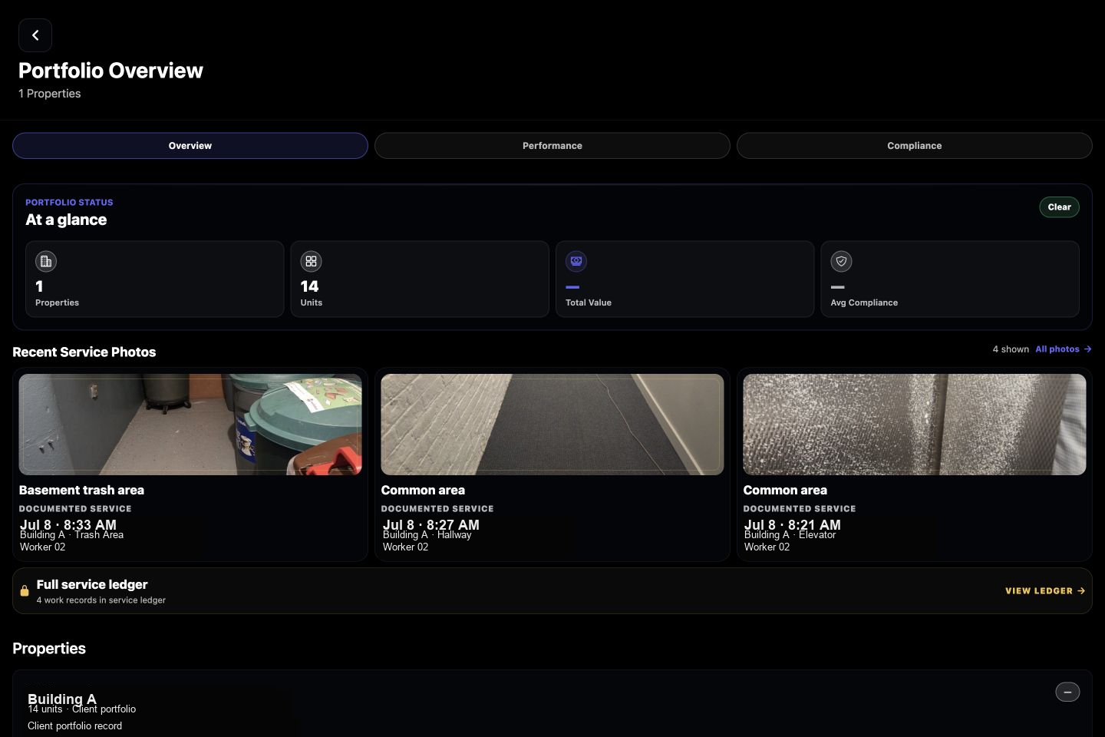
Task: Click the Recent Service Photos heading
Action: pyautogui.click(x=84, y=352)
